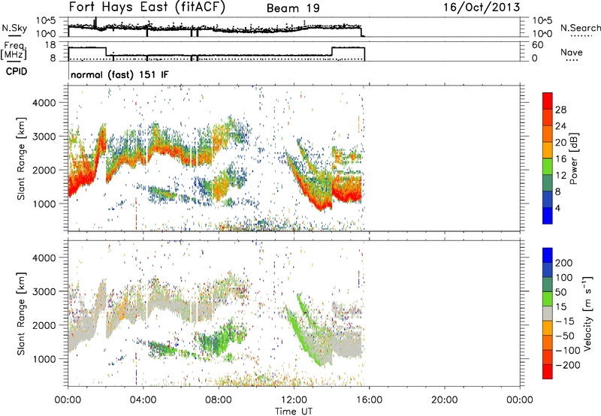
Task: Pick the Power colorbar segment between 4 and 8
Action: pos(548,199)
